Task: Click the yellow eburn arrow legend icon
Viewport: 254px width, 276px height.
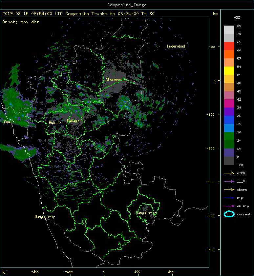Action: tap(229, 189)
